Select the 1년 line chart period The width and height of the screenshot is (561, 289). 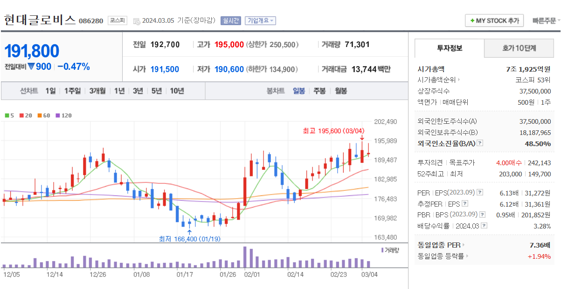tap(119, 91)
